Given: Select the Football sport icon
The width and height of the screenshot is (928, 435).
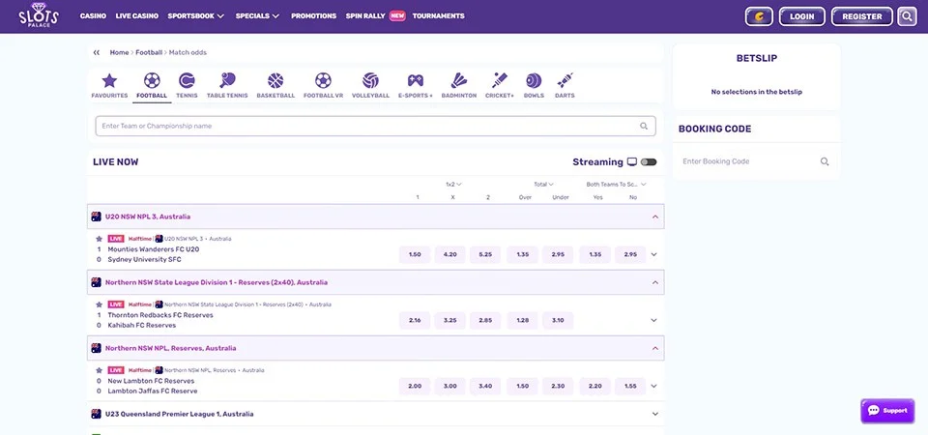Looking at the screenshot, I should [x=152, y=80].
